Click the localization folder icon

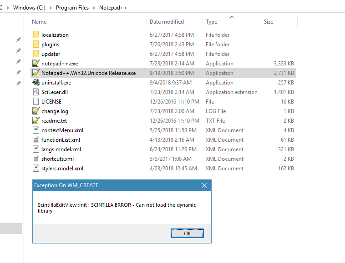coord(36,35)
